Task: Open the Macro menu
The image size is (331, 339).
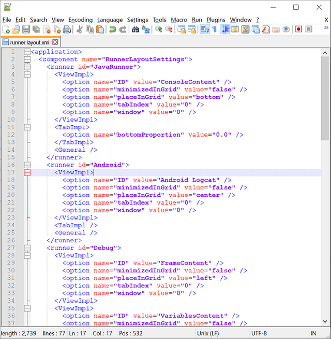Action: click(179, 20)
